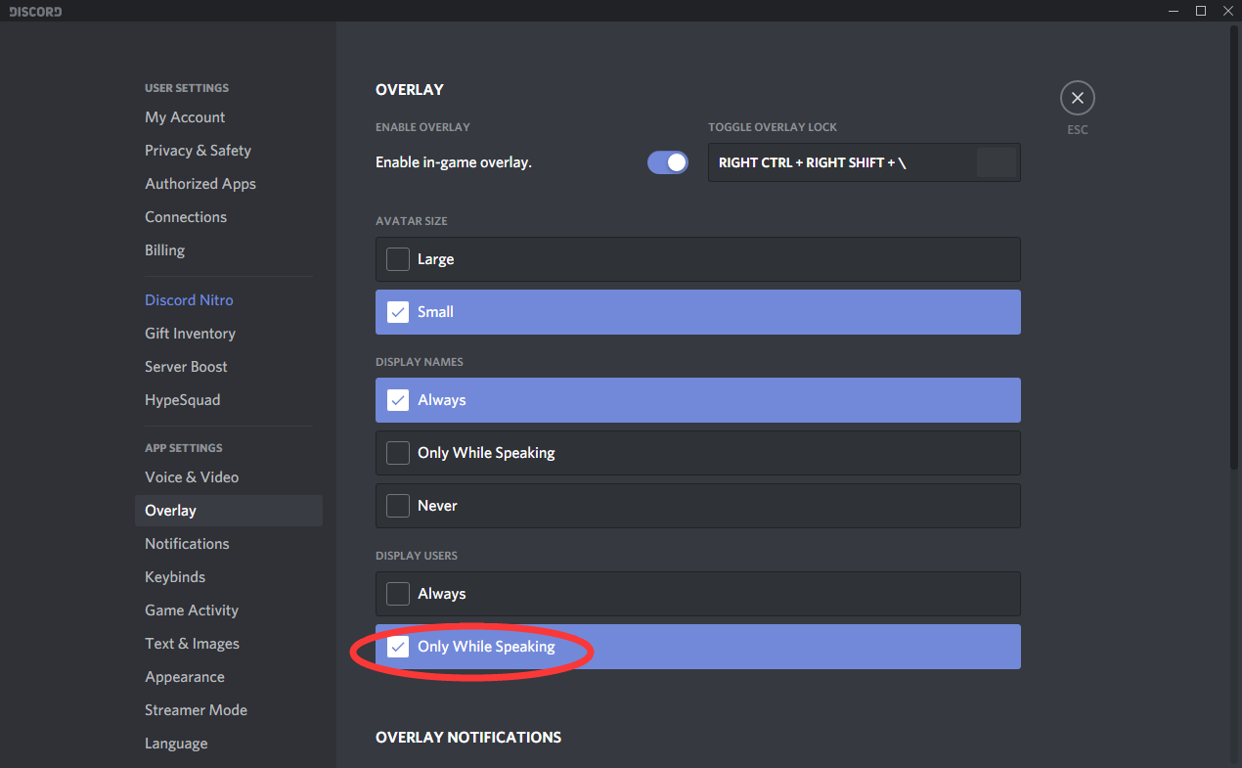This screenshot has width=1242, height=768.
Task: Choose Always under Display Names
Action: 698,400
